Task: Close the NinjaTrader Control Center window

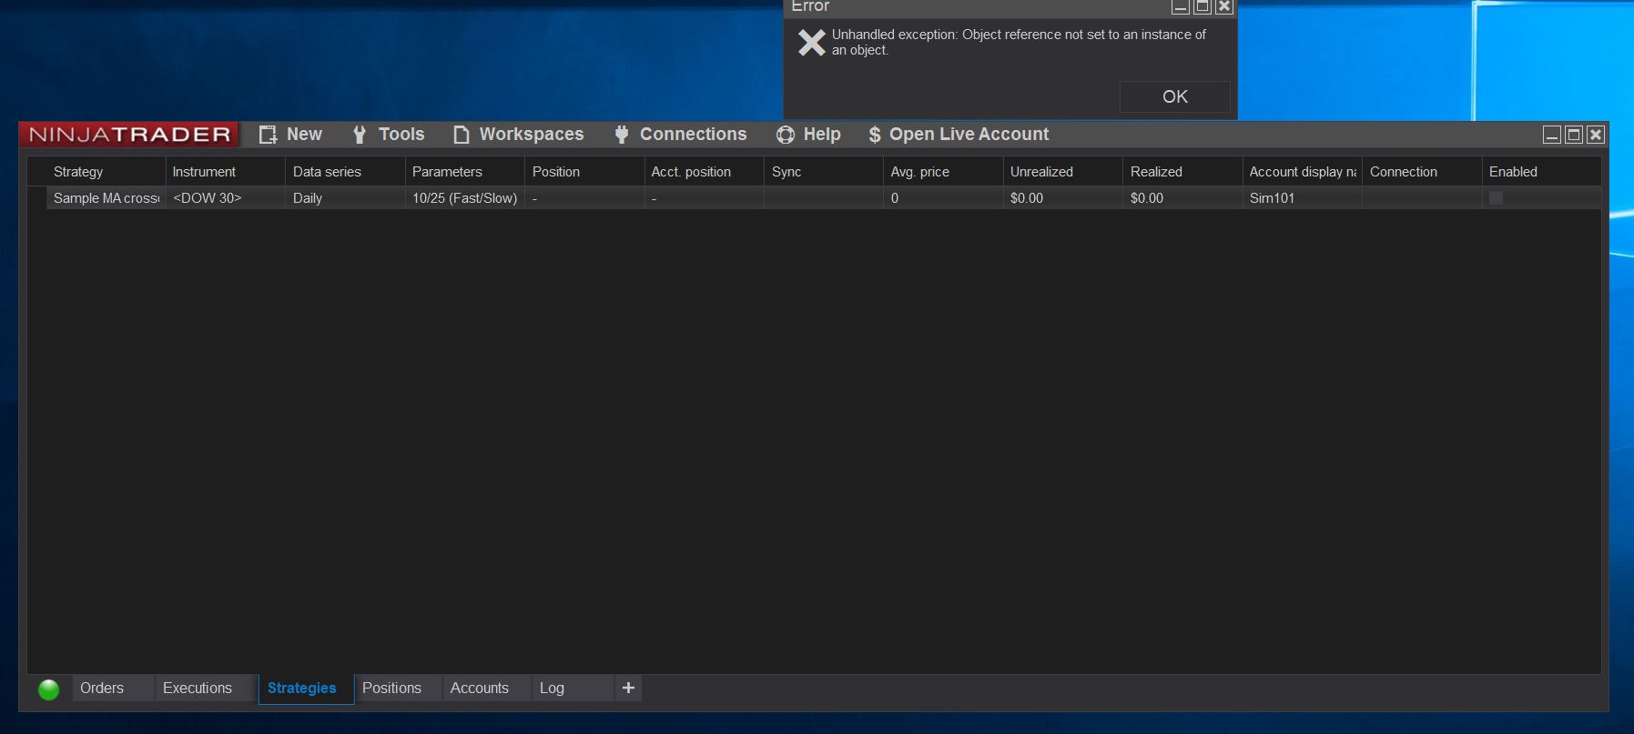Action: (x=1596, y=135)
